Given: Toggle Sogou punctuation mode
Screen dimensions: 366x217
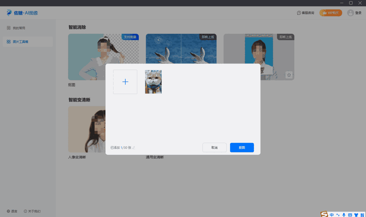Looking at the screenshot, I should (338, 215).
